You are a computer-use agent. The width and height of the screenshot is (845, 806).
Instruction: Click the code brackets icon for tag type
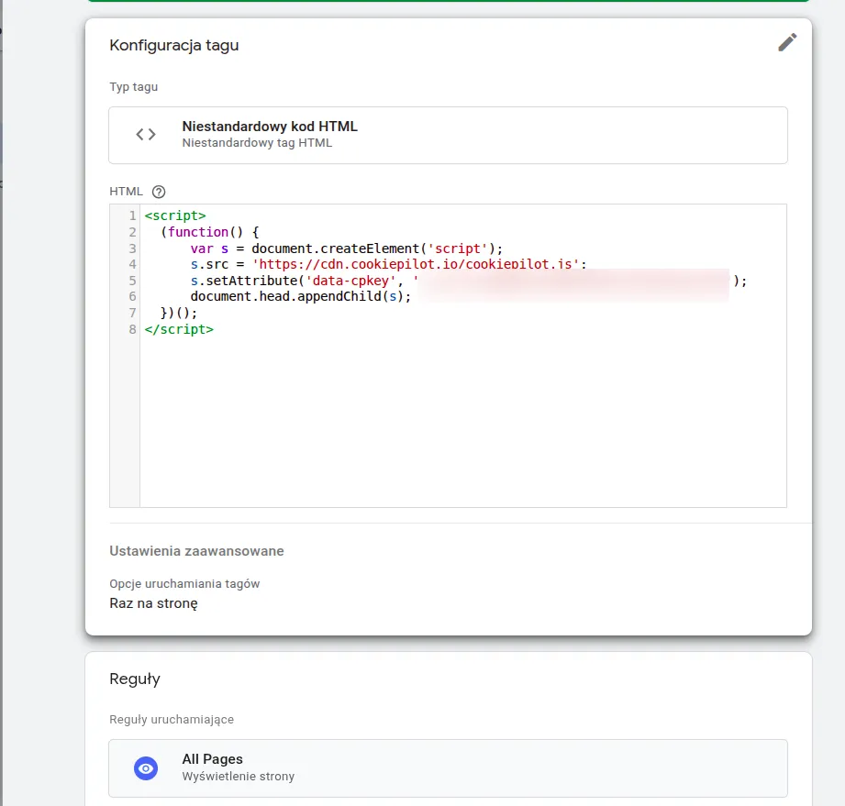pyautogui.click(x=146, y=135)
